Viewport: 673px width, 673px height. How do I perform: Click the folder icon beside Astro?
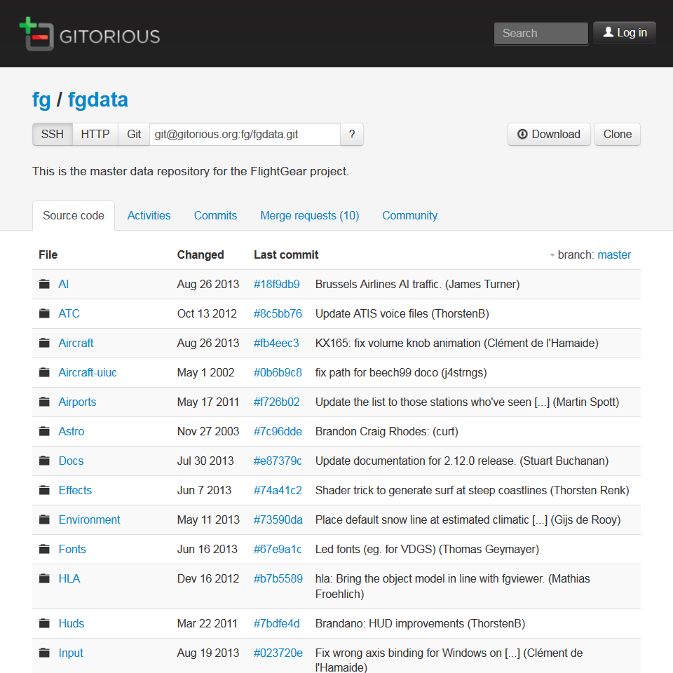[x=44, y=431]
